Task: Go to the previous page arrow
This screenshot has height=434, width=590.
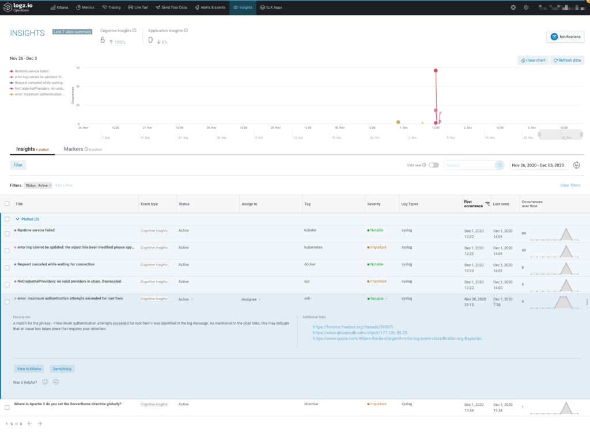Action: (29, 424)
